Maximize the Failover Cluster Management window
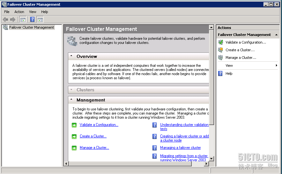The width and height of the screenshot is (282, 174). pos(271,4)
